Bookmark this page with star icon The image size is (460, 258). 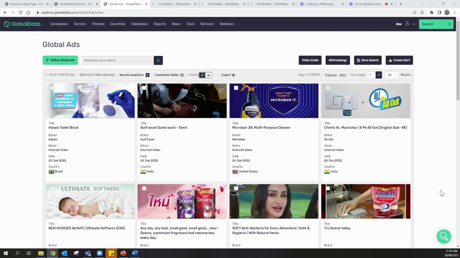422,12
